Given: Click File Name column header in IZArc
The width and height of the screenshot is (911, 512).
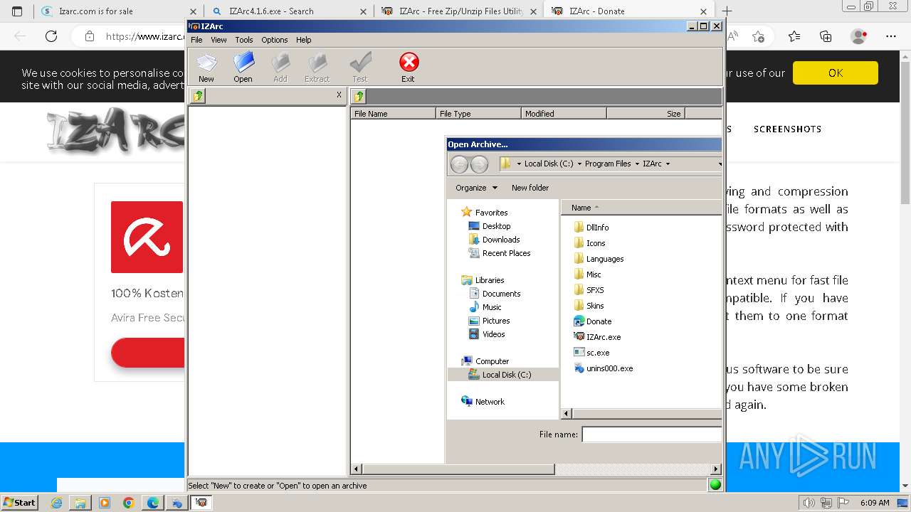Looking at the screenshot, I should pos(393,113).
